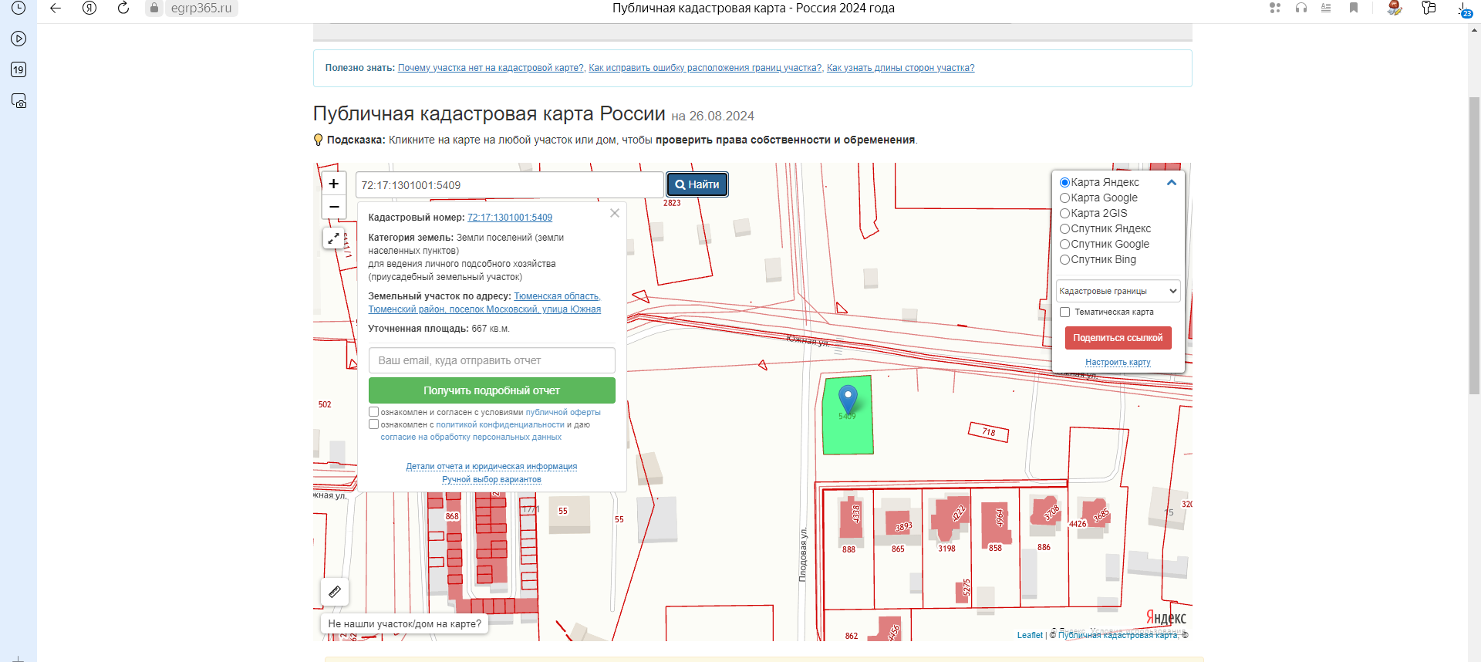Open browser downloads icon

coord(1463,9)
